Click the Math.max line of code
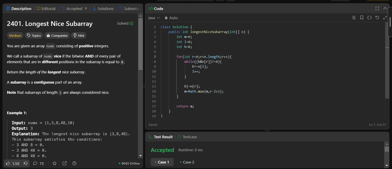Image resolution: width=392 pixels, height=169 pixels. coord(204,92)
